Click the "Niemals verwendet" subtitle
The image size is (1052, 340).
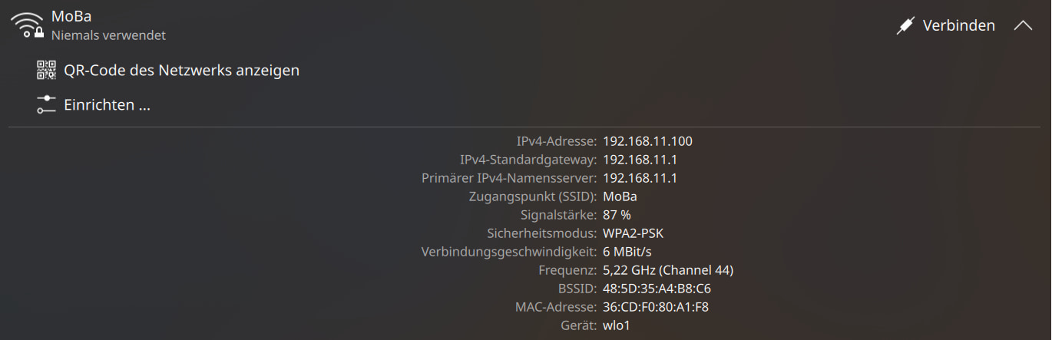(108, 35)
